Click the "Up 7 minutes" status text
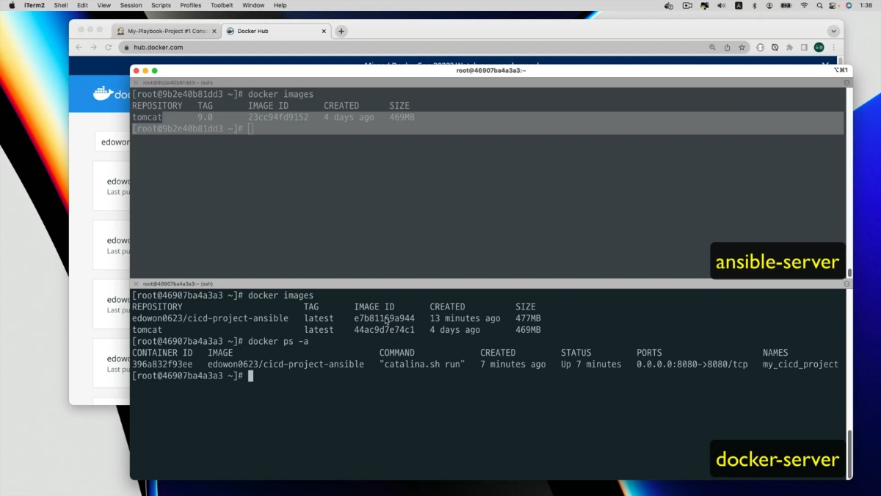The height and width of the screenshot is (496, 881). click(x=591, y=364)
